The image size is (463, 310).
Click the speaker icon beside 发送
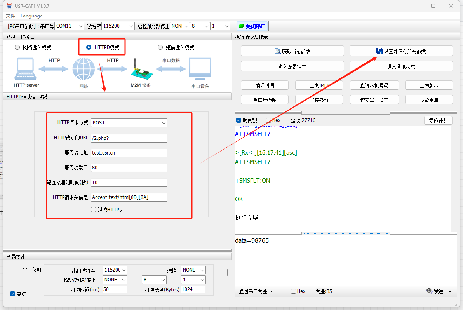tap(429, 291)
